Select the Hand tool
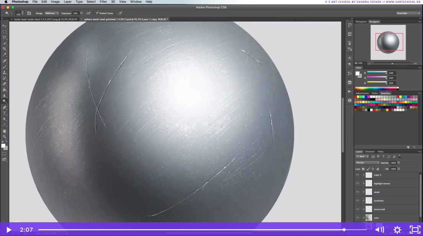This screenshot has height=236, width=423. pos(5,131)
